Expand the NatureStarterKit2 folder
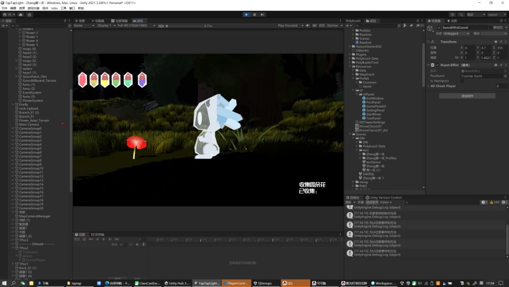 350,47
